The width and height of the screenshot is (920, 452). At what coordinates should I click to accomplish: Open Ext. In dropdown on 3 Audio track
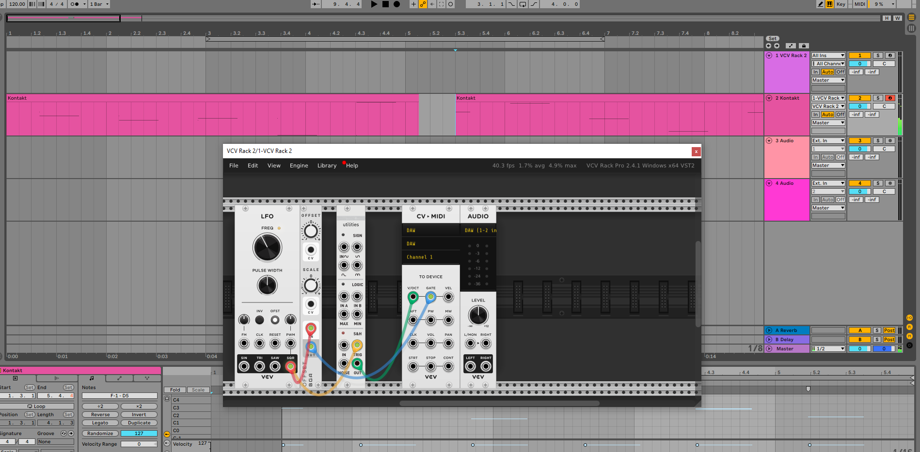[828, 141]
